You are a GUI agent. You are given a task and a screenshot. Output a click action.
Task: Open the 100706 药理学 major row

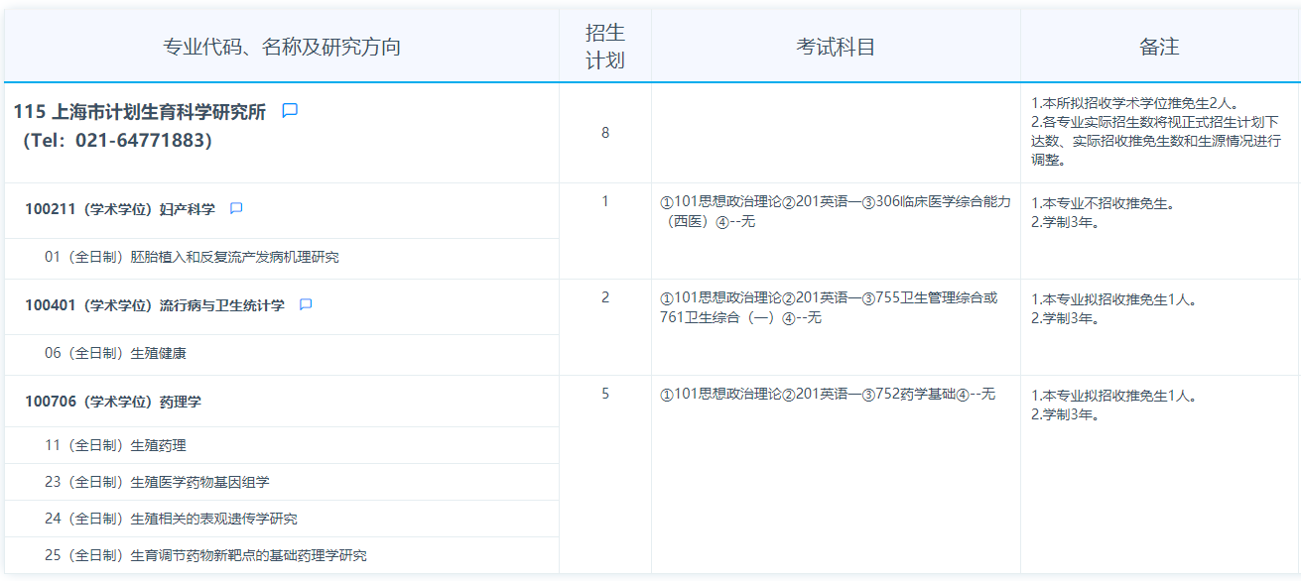click(x=113, y=402)
